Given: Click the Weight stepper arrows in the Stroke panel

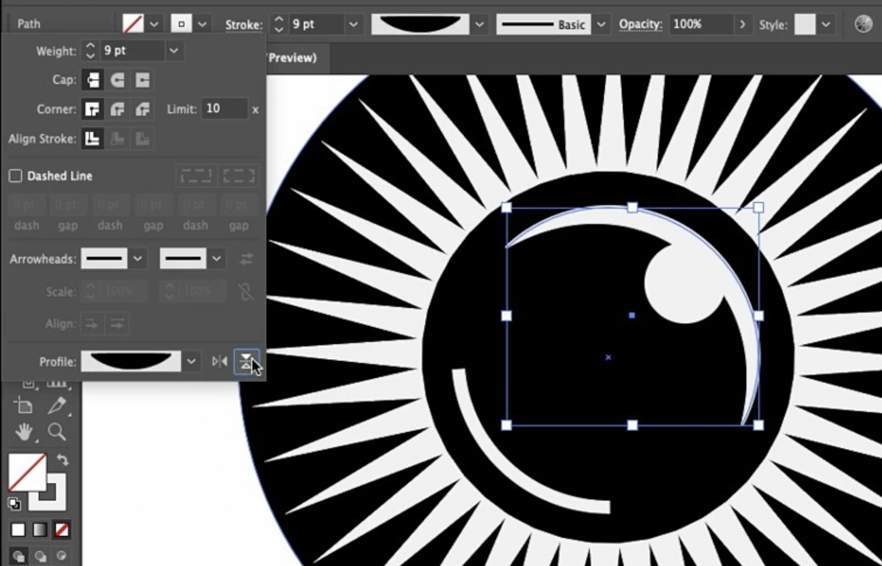Looking at the screenshot, I should 90,51.
